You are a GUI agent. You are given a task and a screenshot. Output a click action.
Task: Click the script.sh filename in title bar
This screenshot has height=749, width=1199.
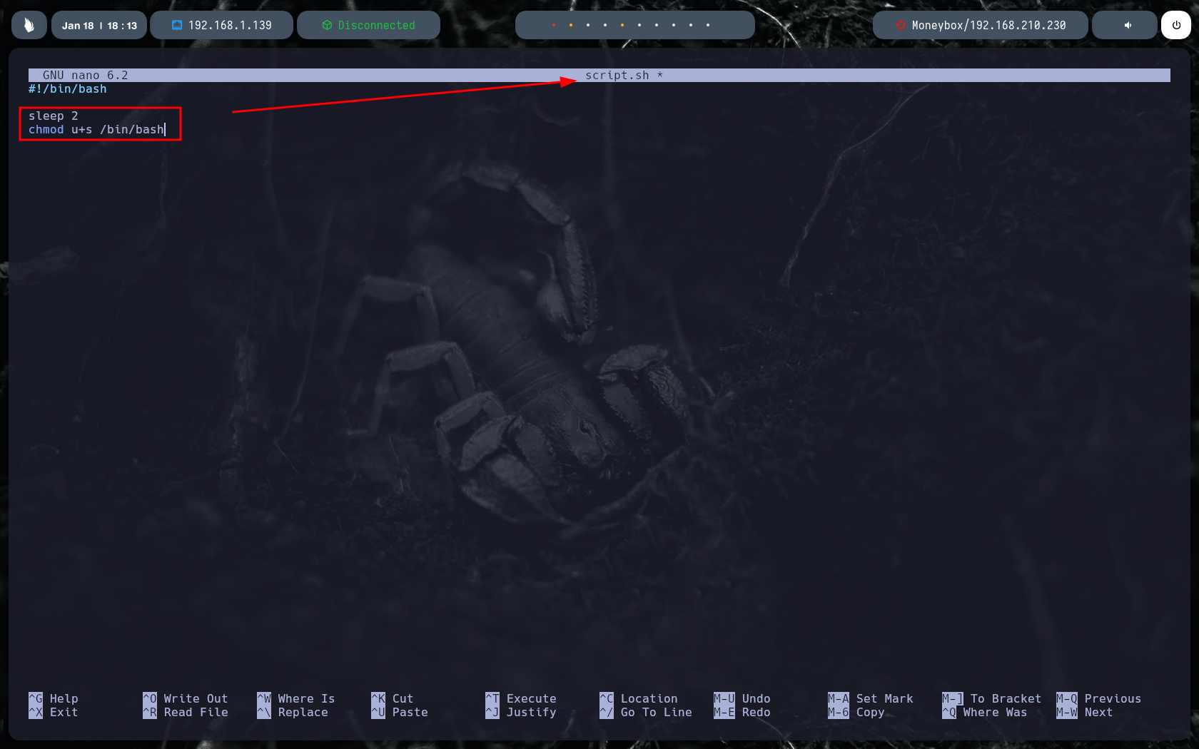click(x=617, y=75)
